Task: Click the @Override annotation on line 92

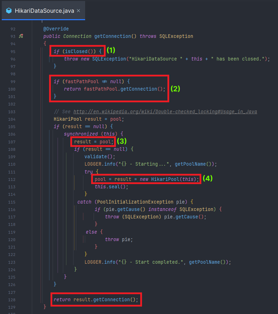Action: tap(56, 29)
